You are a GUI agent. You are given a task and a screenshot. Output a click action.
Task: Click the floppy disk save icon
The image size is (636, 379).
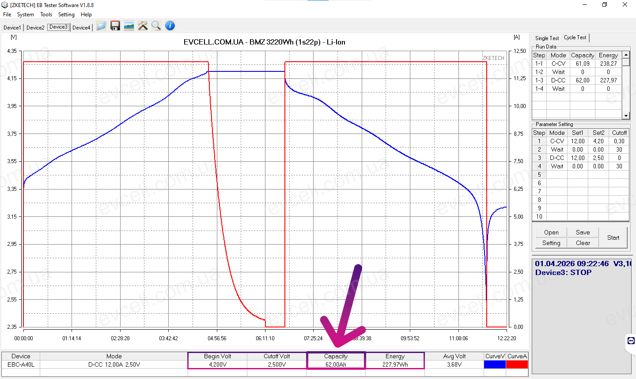click(115, 26)
